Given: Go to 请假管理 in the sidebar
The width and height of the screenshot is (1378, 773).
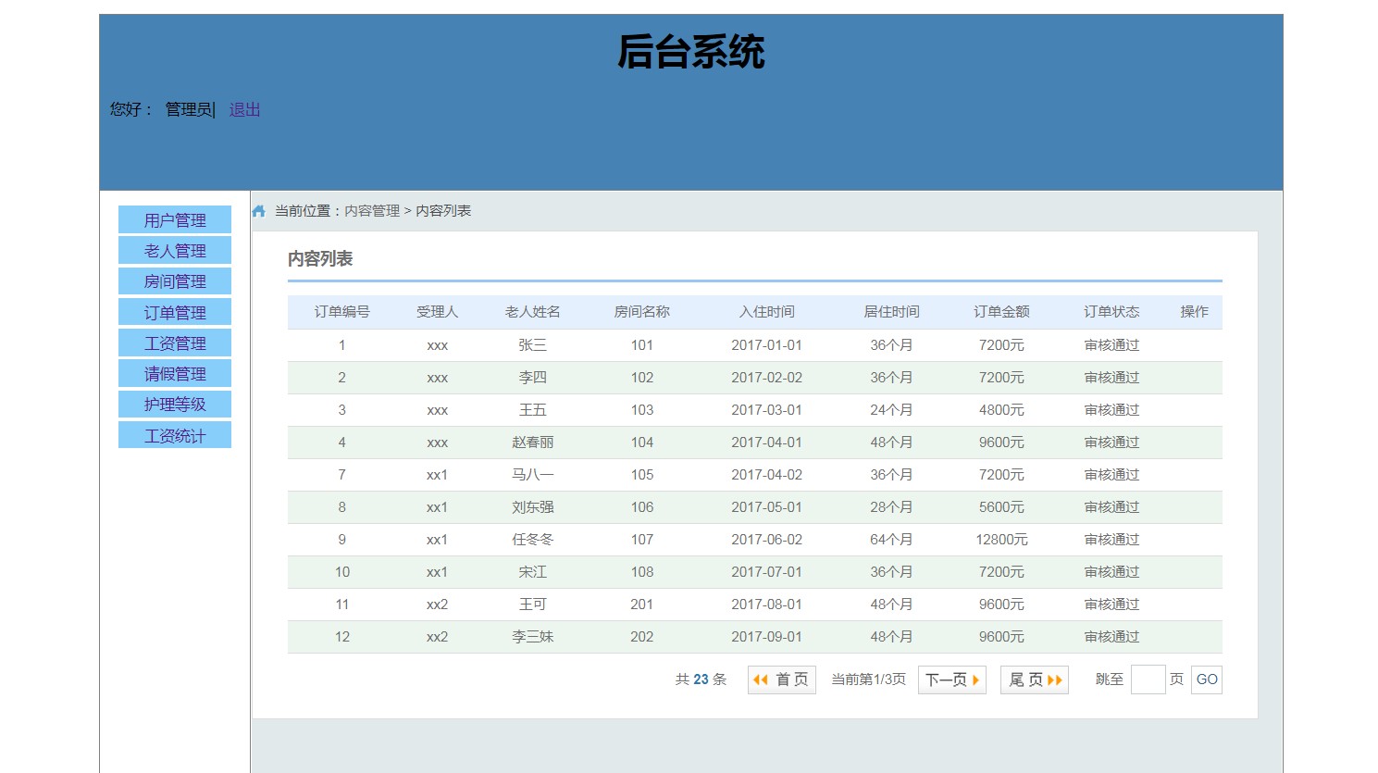Looking at the screenshot, I should pos(175,374).
